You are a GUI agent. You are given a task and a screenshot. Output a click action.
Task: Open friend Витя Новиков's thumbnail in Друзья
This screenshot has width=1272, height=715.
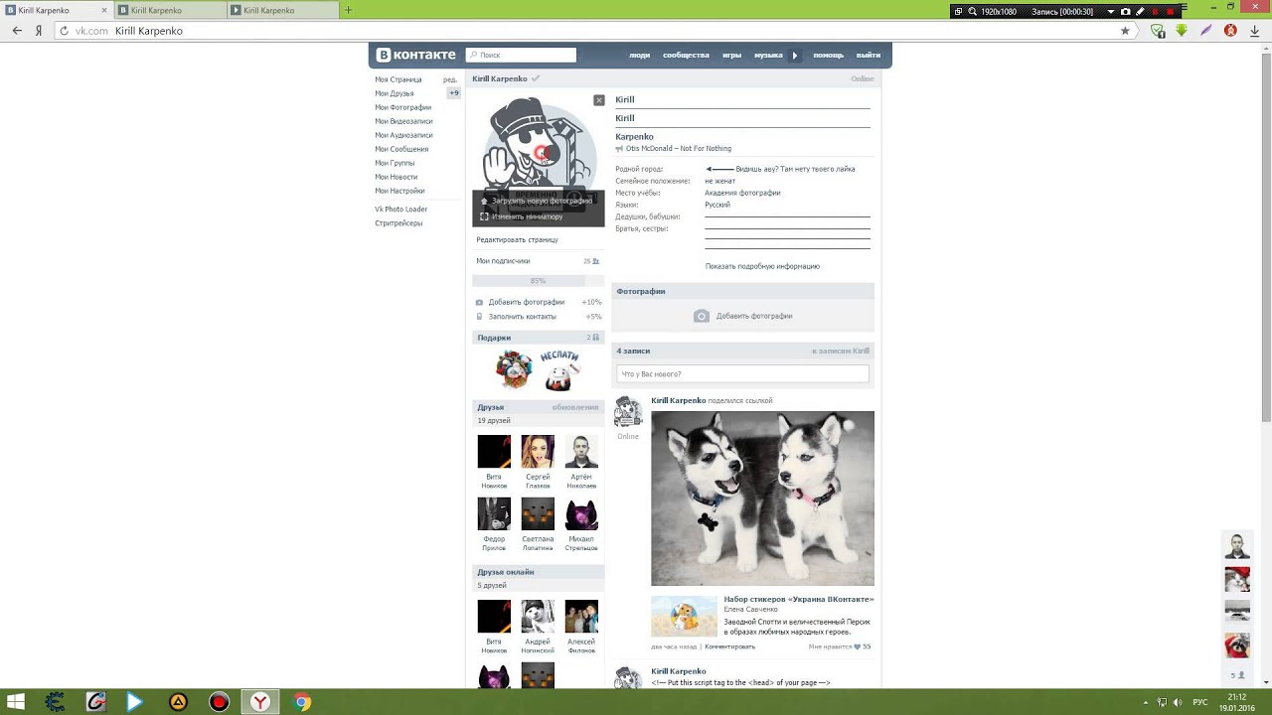(494, 452)
